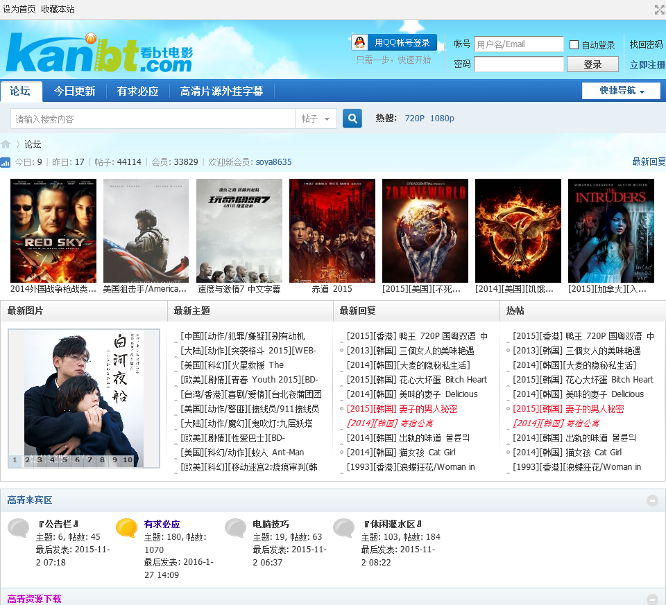The image size is (666, 605).
Task: Click 设为首页 link
Action: [x=19, y=9]
